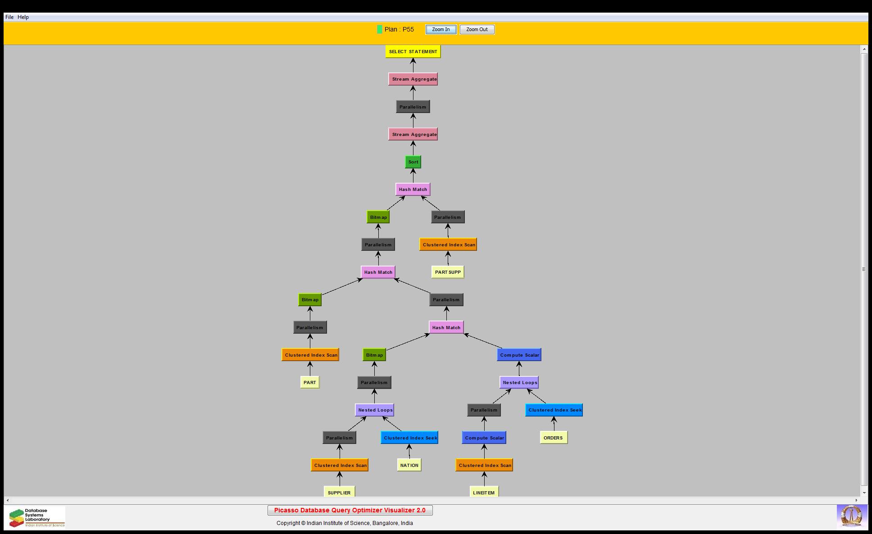Click the vertical scrollbar down arrow
The height and width of the screenshot is (534, 872).
[864, 493]
